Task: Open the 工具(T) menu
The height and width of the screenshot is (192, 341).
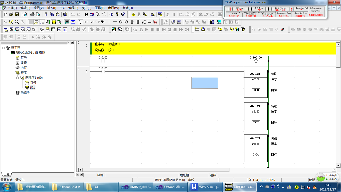Action: (100, 8)
